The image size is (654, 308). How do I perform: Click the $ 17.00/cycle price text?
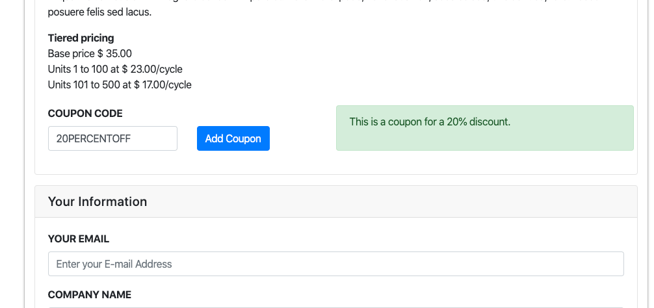click(x=163, y=85)
